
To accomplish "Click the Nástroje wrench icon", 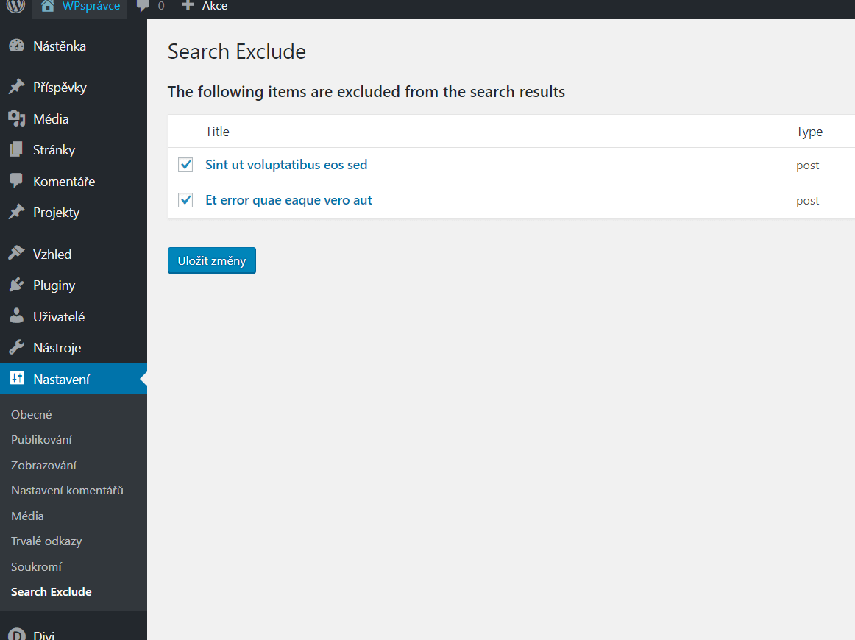I will click(17, 346).
